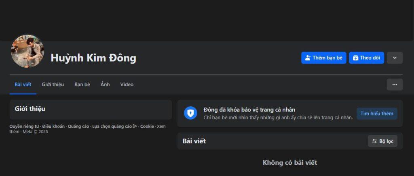This screenshot has height=176, width=414.
Task: Open the Bộ lọc filter options
Action: (382, 141)
